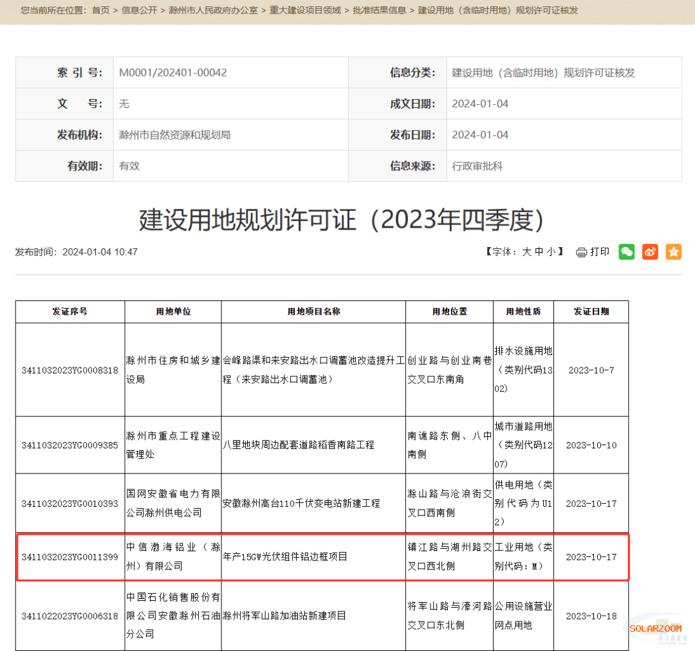Set font size to 大
The image size is (695, 651).
(x=526, y=252)
